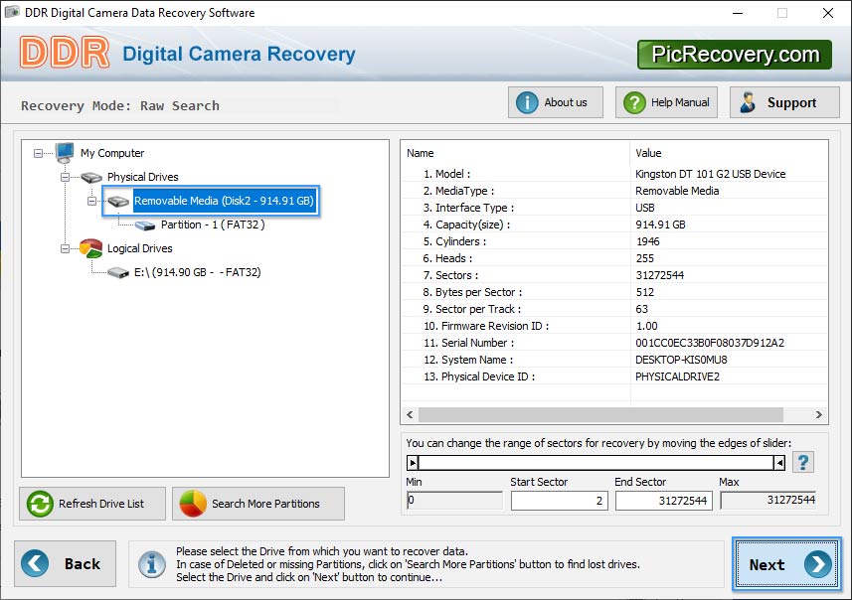Select the Physical Drives tree item
Viewport: 852px width, 600px height.
click(x=143, y=177)
